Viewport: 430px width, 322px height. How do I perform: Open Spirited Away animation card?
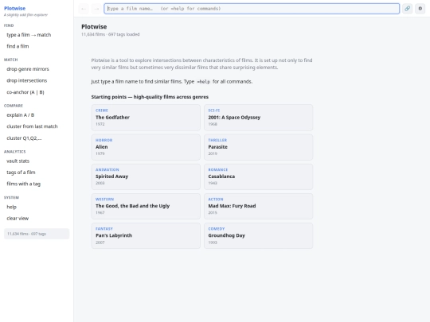[146, 177]
